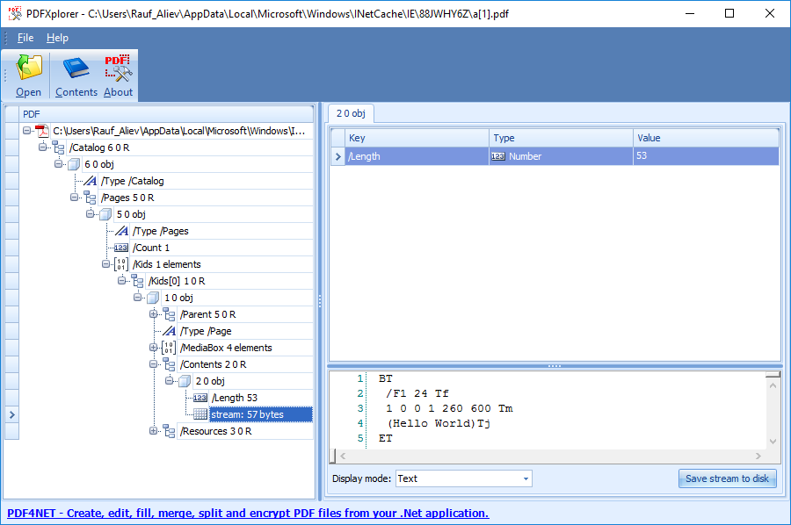This screenshot has height=525, width=791.
Task: Click the /Pages 5 0 R reference icon
Action: tap(91, 198)
